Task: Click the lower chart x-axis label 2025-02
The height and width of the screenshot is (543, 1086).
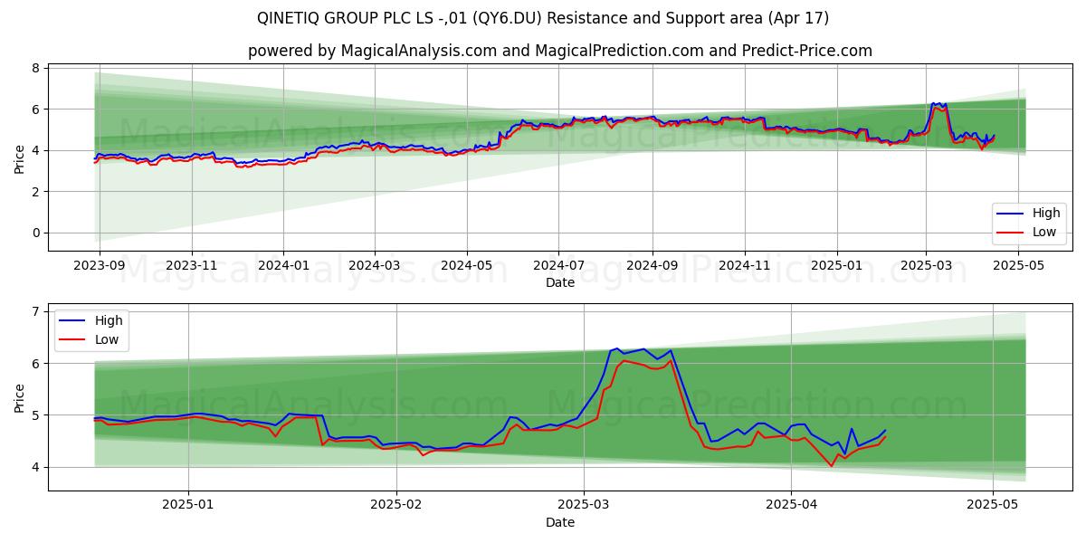Action: 397,506
